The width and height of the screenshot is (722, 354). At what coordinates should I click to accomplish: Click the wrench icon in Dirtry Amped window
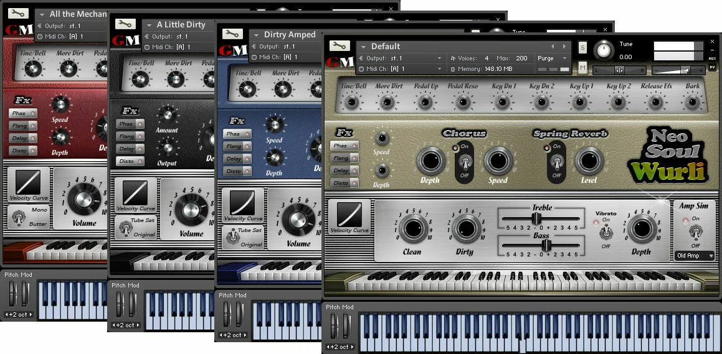click(232, 34)
